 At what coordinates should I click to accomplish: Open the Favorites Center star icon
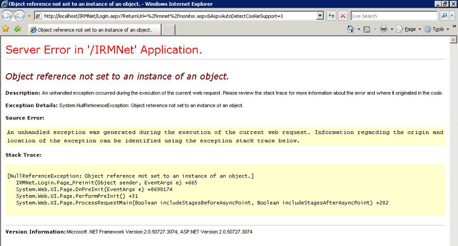pos(5,29)
